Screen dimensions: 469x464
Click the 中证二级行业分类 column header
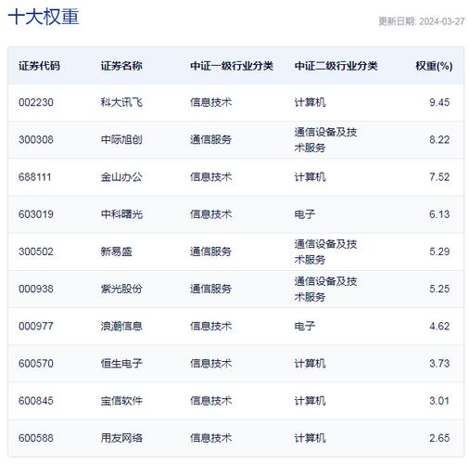click(x=336, y=66)
